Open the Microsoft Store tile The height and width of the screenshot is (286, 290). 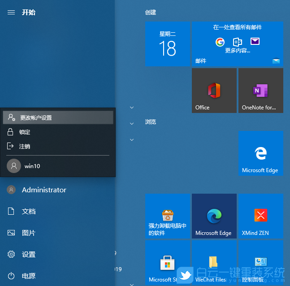tap(167, 263)
